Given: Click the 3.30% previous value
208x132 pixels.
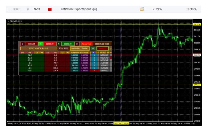Looking at the screenshot, I should 192,9.
